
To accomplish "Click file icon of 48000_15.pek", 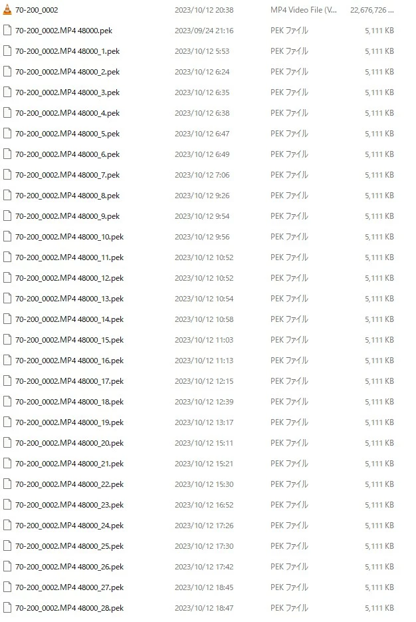I will click(7, 340).
